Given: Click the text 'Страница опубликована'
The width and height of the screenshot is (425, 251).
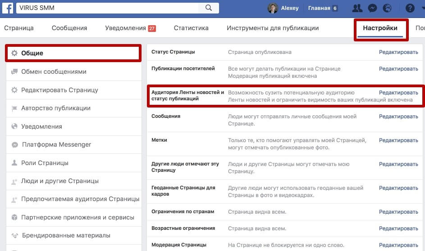Looking at the screenshot, I should pos(260,52).
